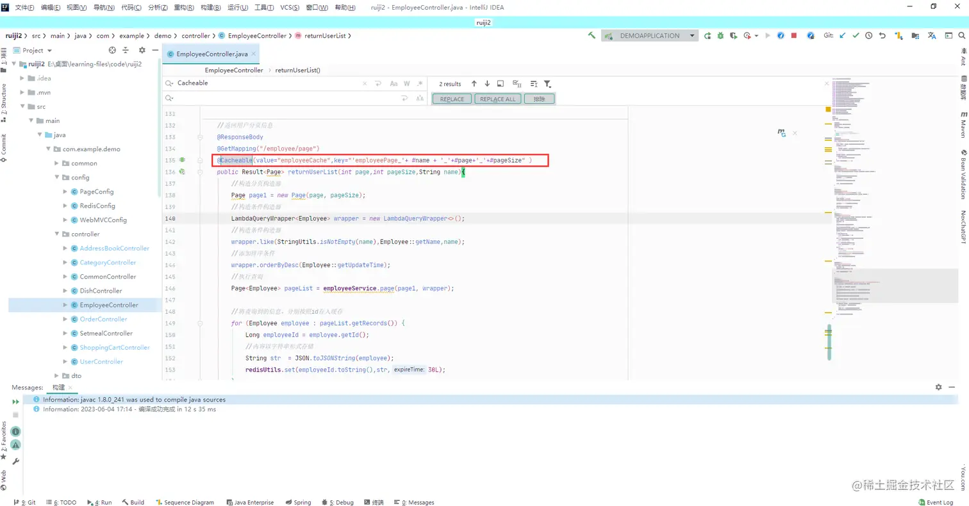Screen dimensions: 969x506
Task: Toggle the Commit tool window strip
Action: pyautogui.click(x=4, y=148)
